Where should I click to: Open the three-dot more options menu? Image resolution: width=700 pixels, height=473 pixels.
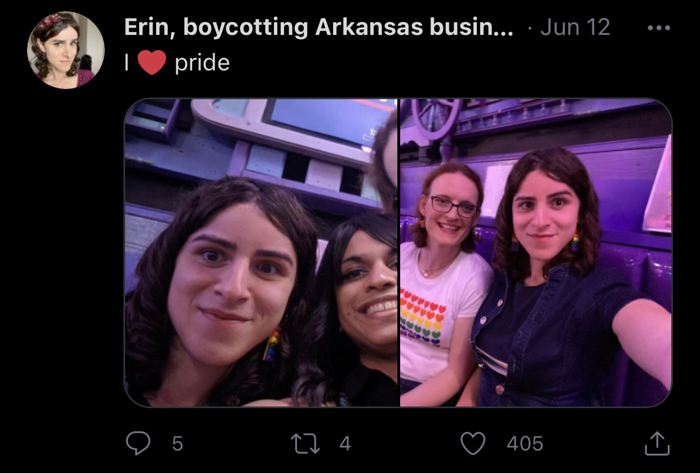[x=658, y=28]
